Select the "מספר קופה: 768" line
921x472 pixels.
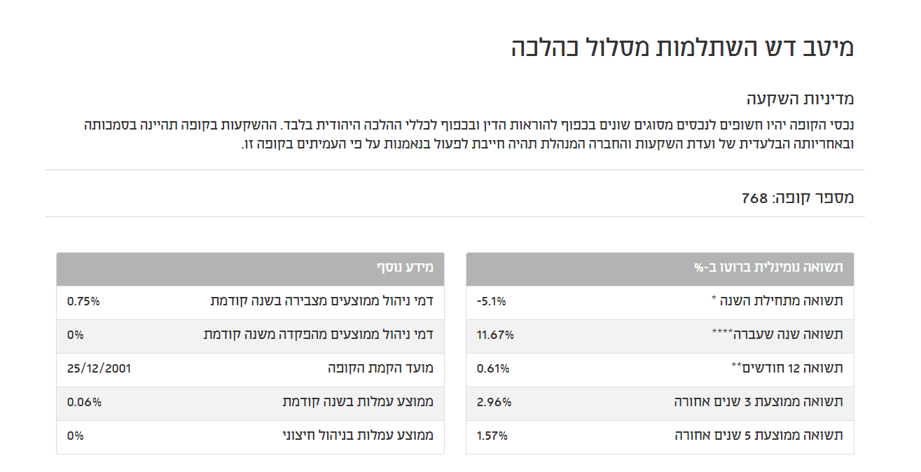pyautogui.click(x=798, y=198)
